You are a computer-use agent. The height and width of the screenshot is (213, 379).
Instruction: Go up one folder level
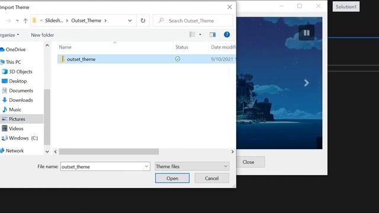(25, 21)
